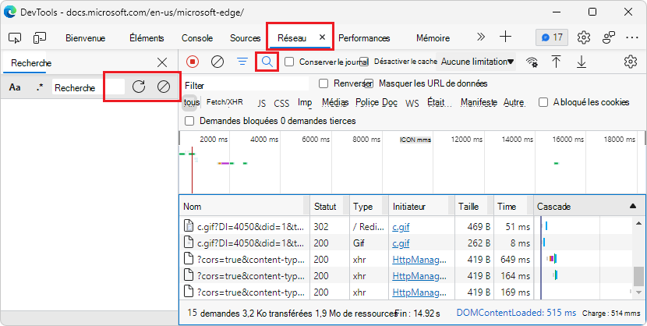The width and height of the screenshot is (647, 326).
Task: Open DevTools settings gear in top toolbar
Action: click(583, 37)
